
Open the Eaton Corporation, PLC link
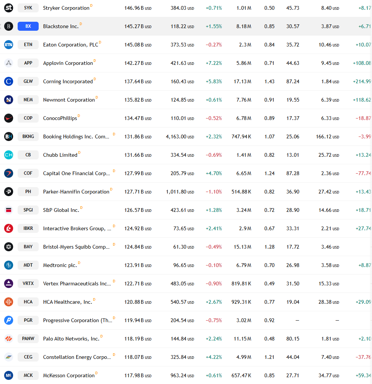71,45
